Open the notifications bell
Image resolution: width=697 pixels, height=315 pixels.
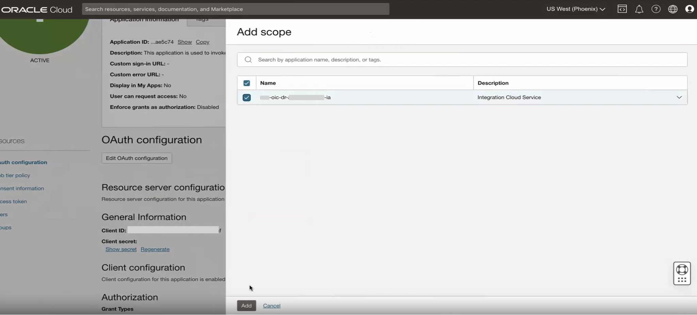click(x=639, y=9)
